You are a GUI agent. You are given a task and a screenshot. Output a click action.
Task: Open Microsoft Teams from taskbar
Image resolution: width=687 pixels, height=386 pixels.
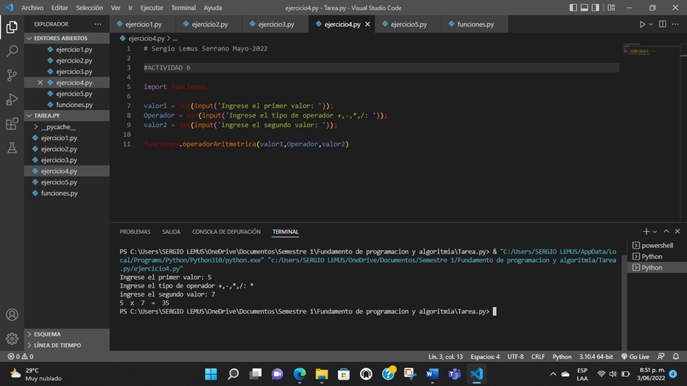(454, 374)
